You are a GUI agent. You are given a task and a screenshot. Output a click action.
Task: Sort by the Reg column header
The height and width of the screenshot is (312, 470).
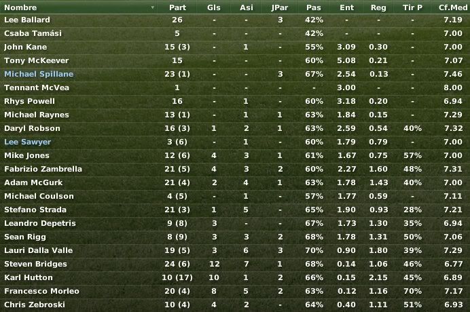coord(378,7)
